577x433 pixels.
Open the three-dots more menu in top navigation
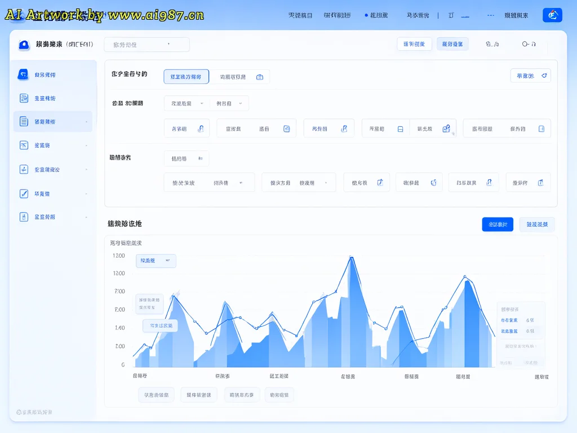click(491, 15)
